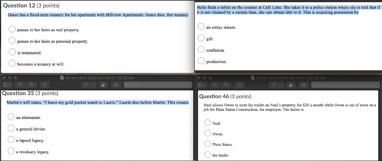The image size is (382, 161).
Task: Click highlighted text about Grace's fixed-term tenancy
Action: point(98,15)
